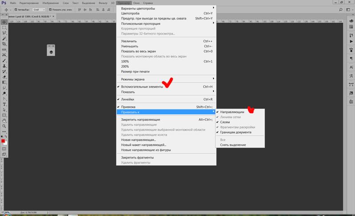Click the white background color swatch
Screen dimensions: 355x216
6,143
